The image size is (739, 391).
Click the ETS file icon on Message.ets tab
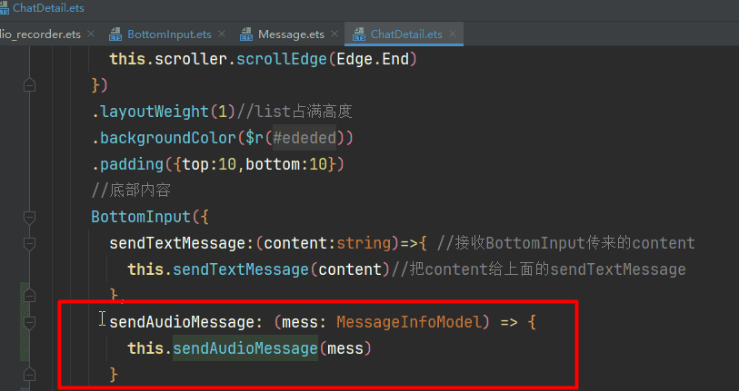246,34
